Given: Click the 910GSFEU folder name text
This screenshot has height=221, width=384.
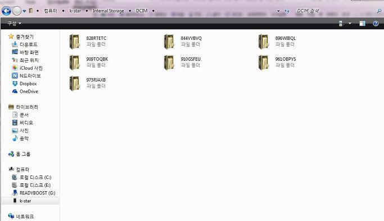Looking at the screenshot, I should click(x=191, y=59).
